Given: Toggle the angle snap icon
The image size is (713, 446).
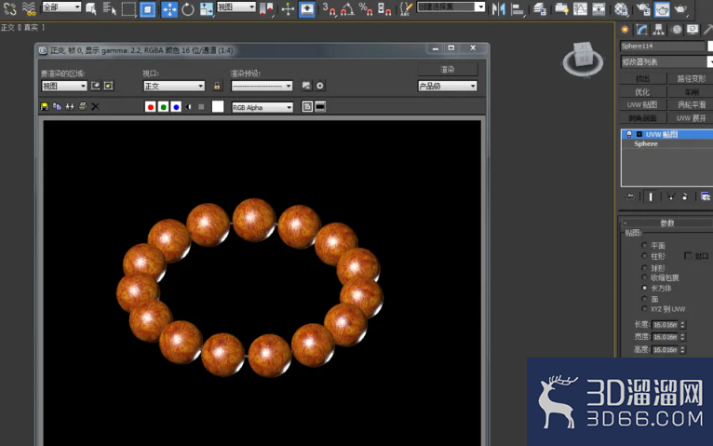Looking at the screenshot, I should point(347,9).
